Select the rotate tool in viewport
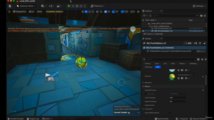Screen dimensions: 214x120 [x=90, y=12]
